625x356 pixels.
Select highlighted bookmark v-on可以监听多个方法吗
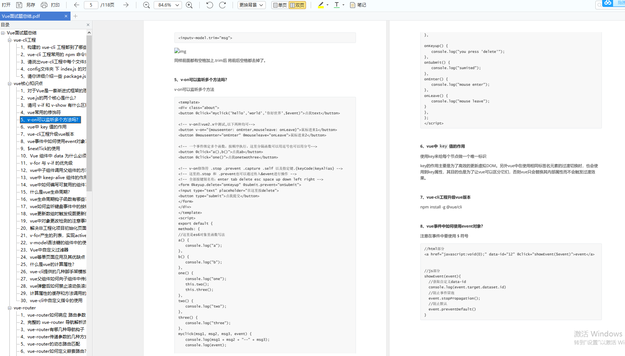(x=50, y=120)
